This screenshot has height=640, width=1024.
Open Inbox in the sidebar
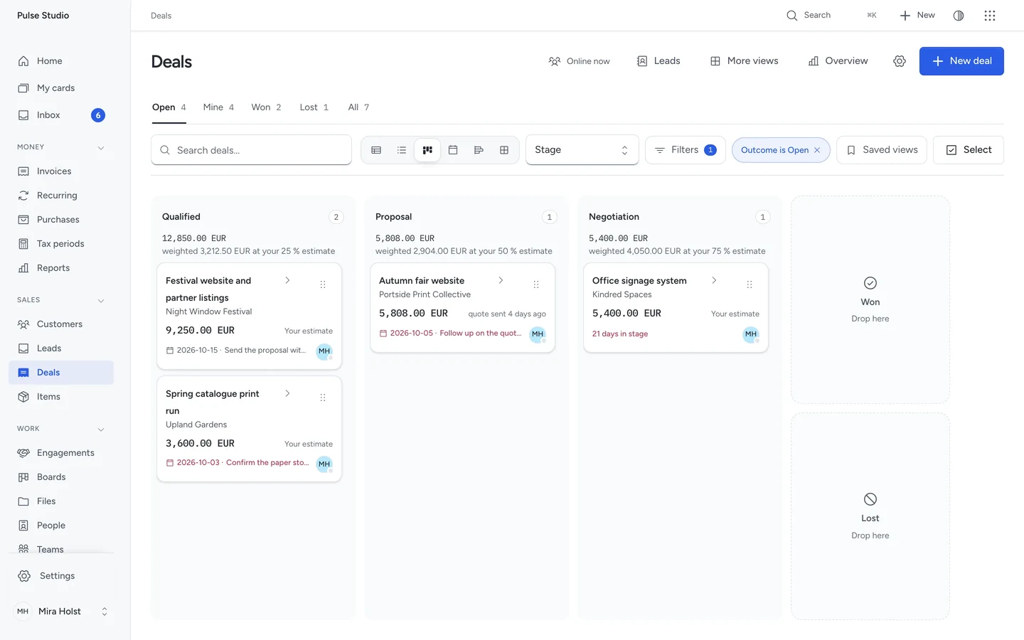coord(61,115)
